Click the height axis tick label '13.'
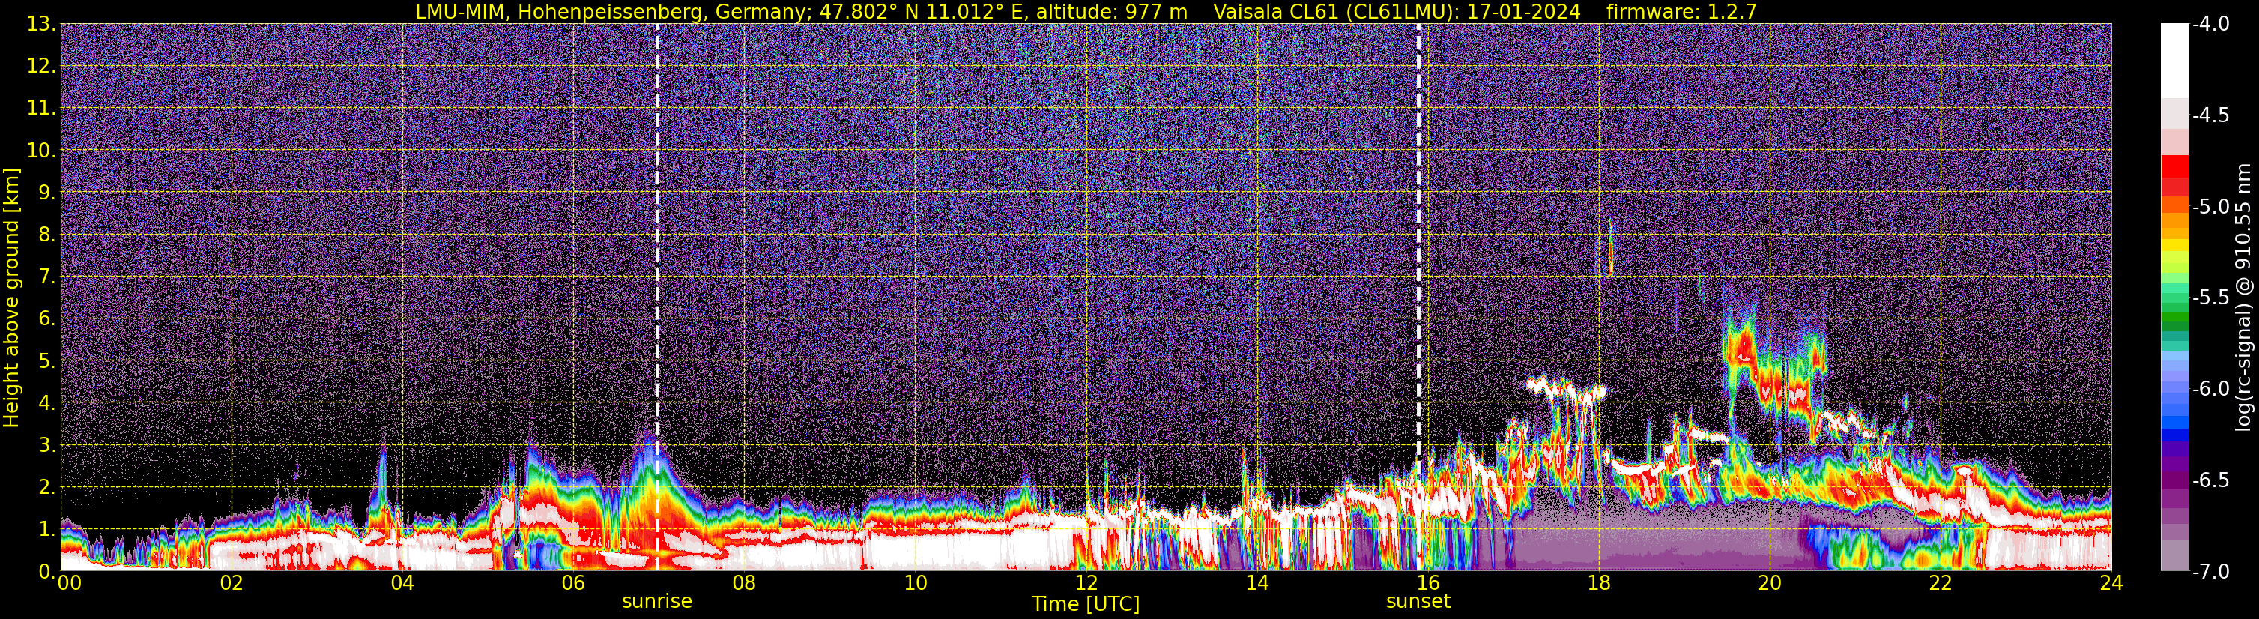The height and width of the screenshot is (619, 2259). 41,25
